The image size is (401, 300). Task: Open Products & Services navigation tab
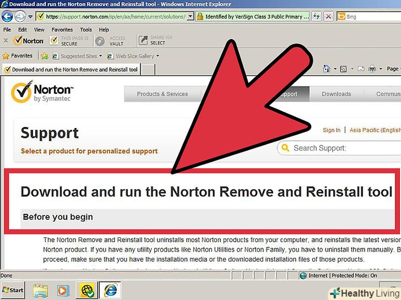click(x=162, y=94)
